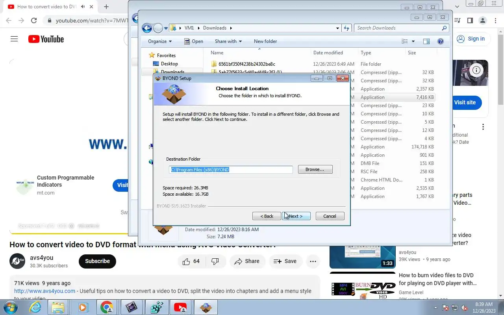Dislike the video

tap(215, 261)
